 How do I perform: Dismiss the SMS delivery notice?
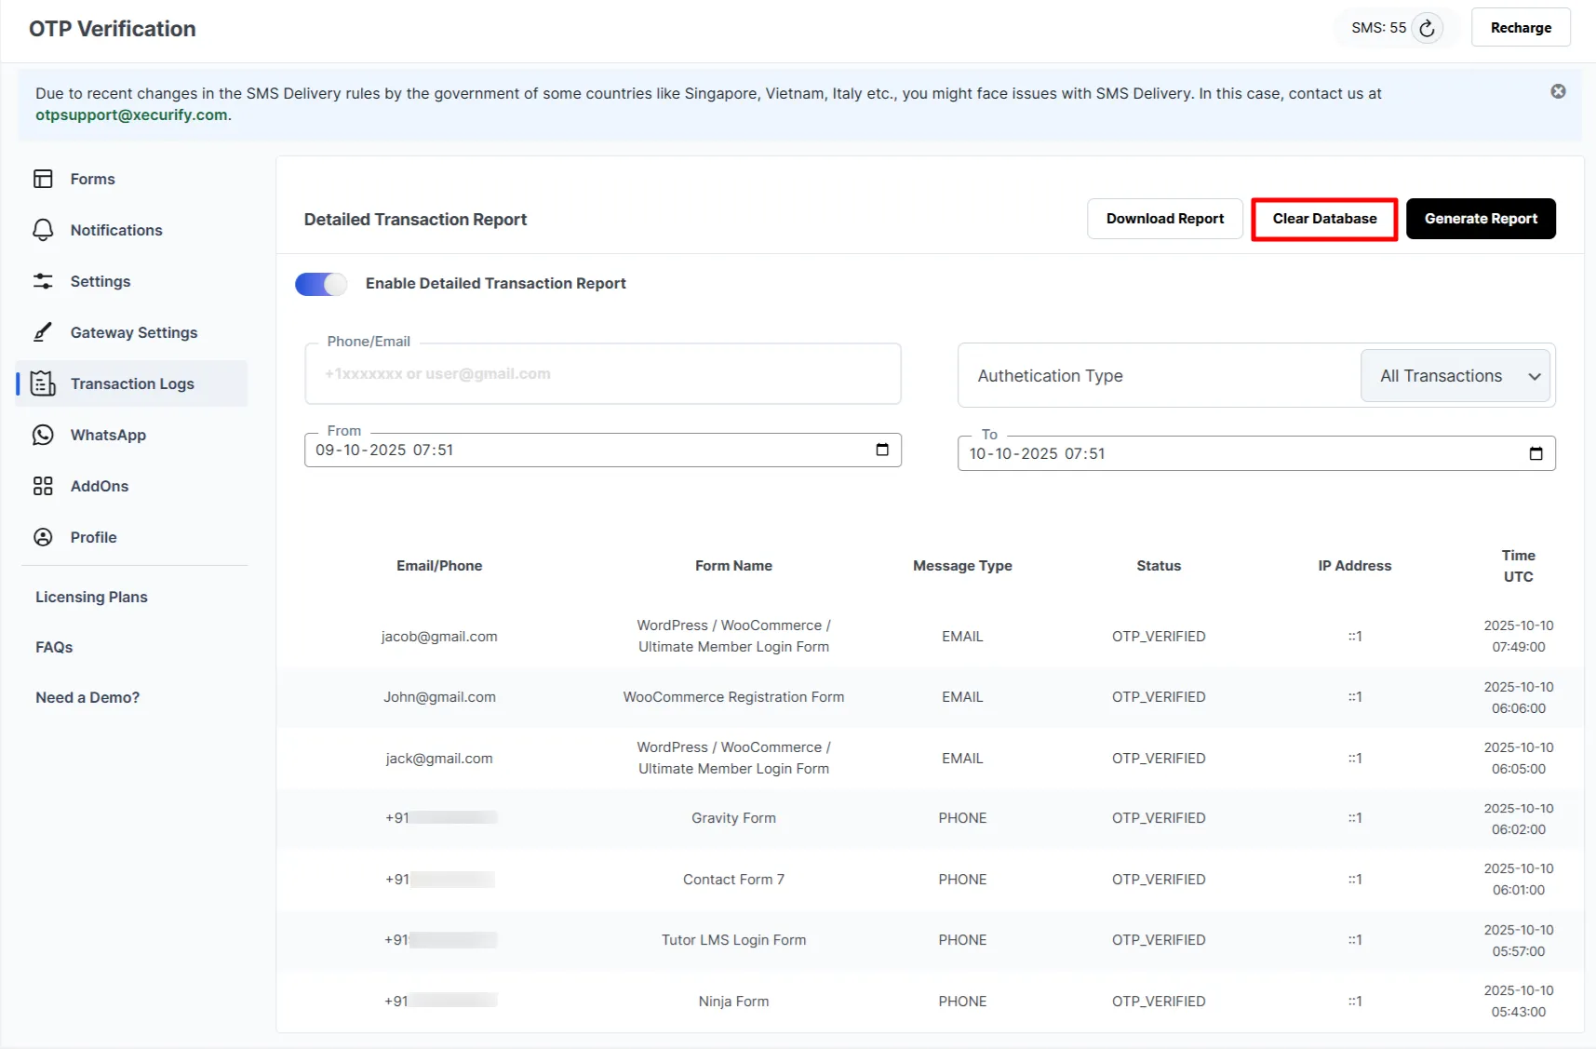coord(1558,90)
